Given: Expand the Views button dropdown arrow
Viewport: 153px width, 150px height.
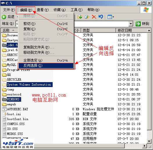Looking at the screenshot, I should [113, 17].
